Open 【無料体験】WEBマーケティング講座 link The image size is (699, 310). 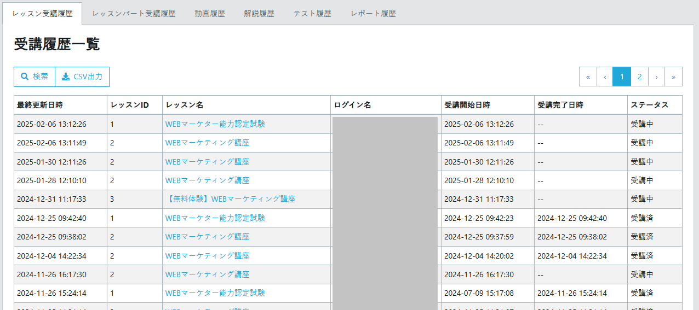(231, 199)
